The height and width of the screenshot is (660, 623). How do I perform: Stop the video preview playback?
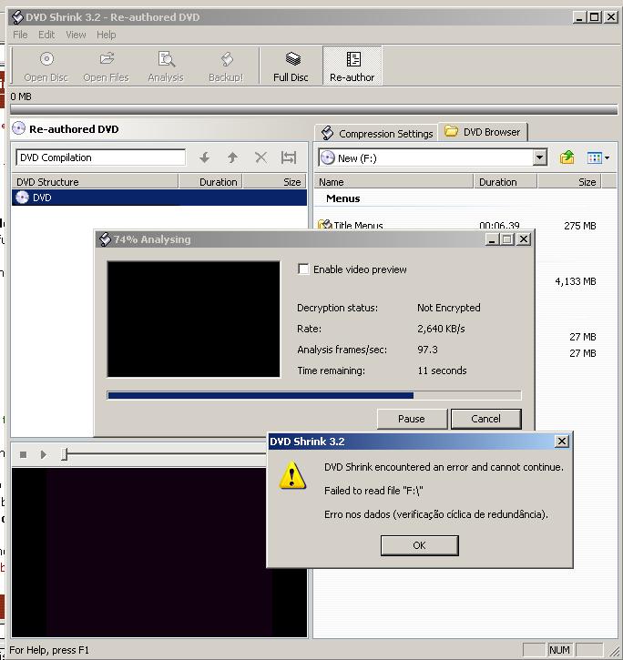pyautogui.click(x=23, y=454)
